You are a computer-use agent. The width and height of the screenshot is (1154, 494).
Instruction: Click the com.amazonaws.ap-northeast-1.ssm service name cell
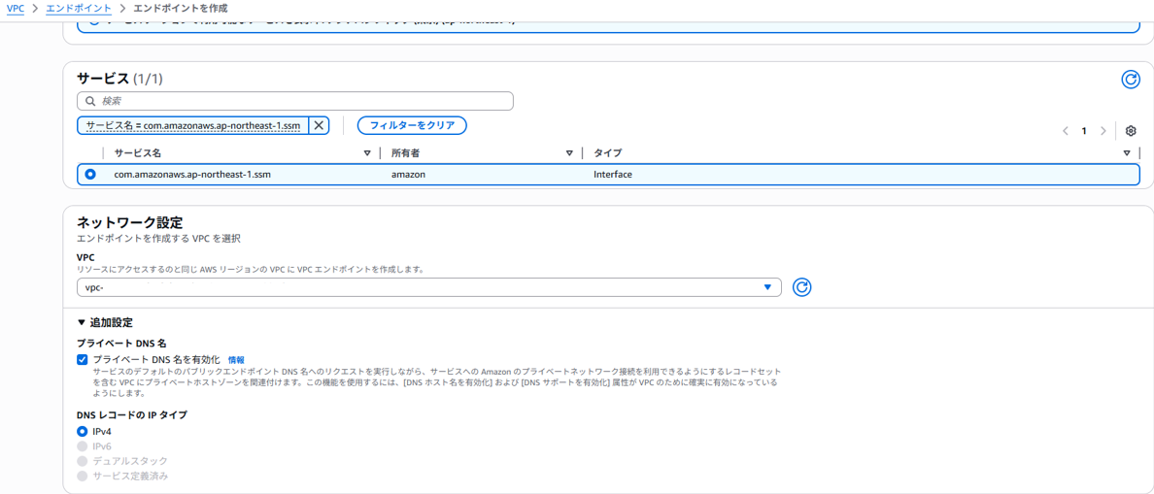pos(193,175)
